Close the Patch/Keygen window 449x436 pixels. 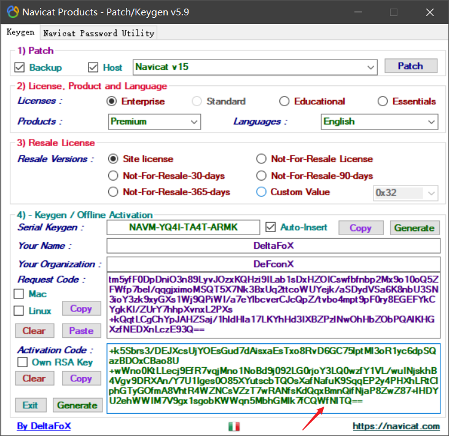(x=430, y=12)
